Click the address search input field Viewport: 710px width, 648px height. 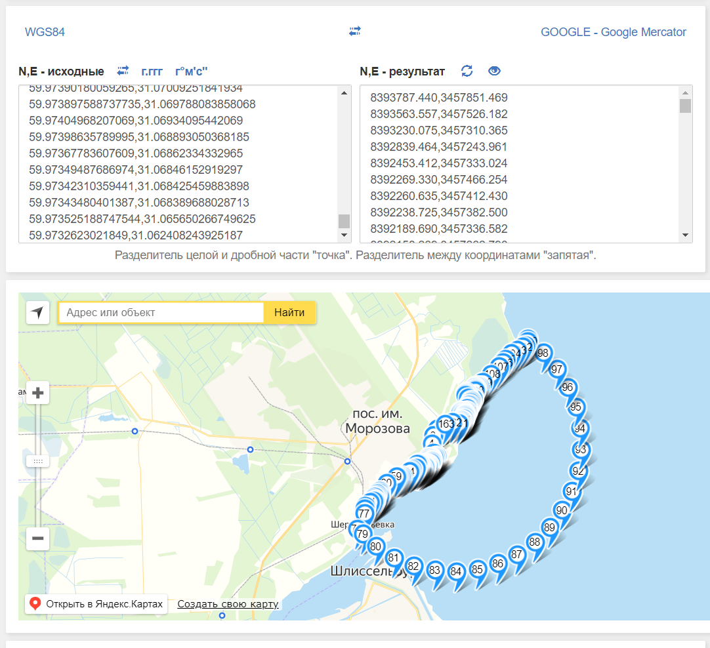(161, 313)
